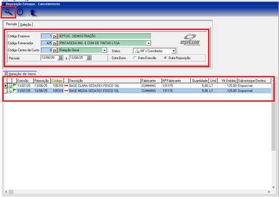Click green flag in the BASE MEDIA row
Screen dimensions: 279x197
(15, 90)
